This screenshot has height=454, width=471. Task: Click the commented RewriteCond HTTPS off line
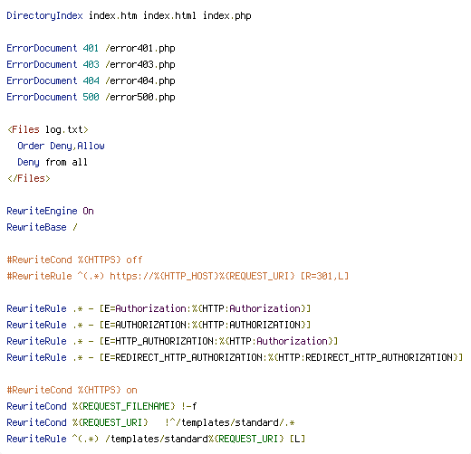74,260
